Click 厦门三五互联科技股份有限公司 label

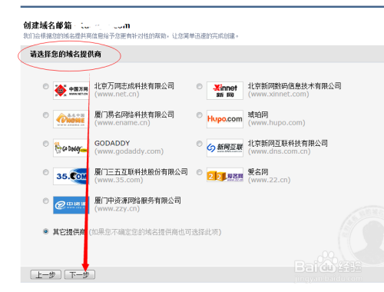(141, 172)
